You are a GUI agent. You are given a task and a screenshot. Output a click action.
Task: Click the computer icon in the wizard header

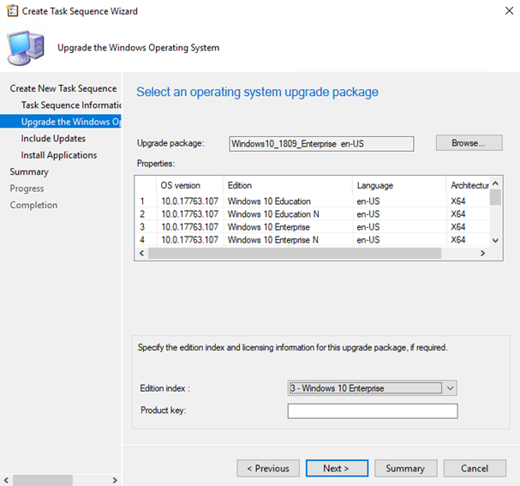[x=26, y=48]
